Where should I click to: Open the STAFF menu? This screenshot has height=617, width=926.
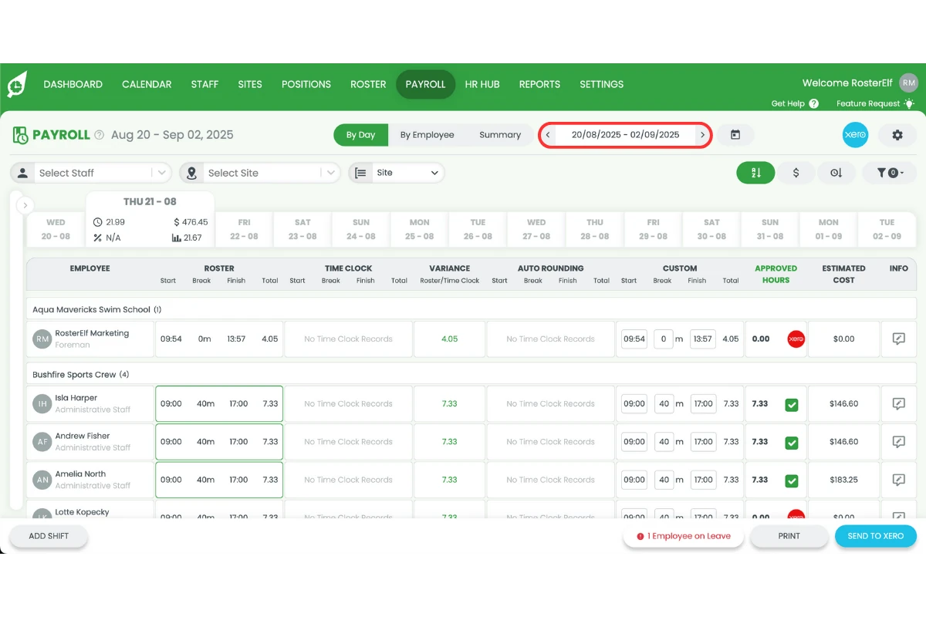(x=204, y=84)
